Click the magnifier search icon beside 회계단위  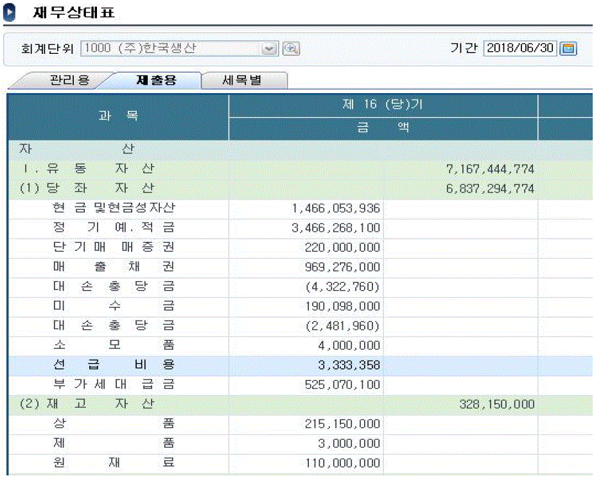pyautogui.click(x=292, y=49)
